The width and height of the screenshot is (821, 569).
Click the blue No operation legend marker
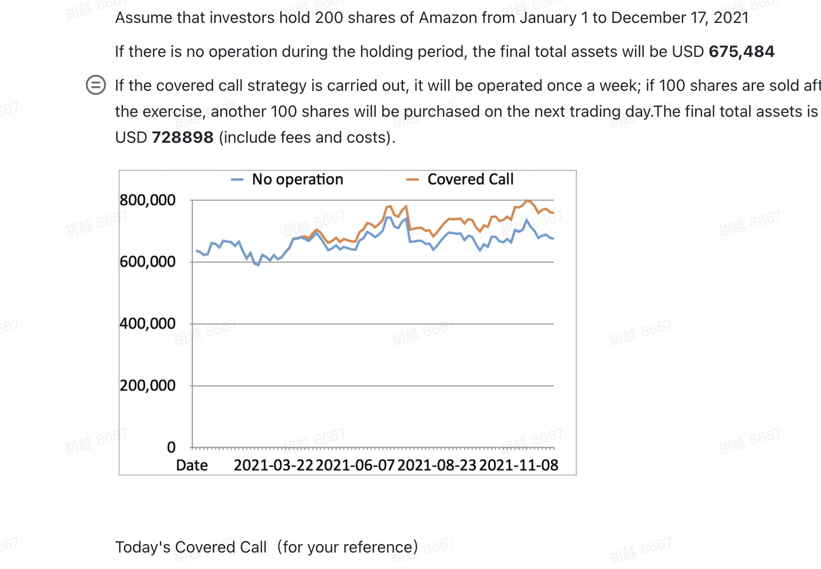tap(237, 180)
